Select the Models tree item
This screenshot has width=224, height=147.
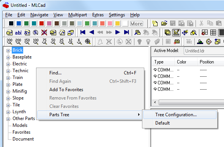coord(20,125)
